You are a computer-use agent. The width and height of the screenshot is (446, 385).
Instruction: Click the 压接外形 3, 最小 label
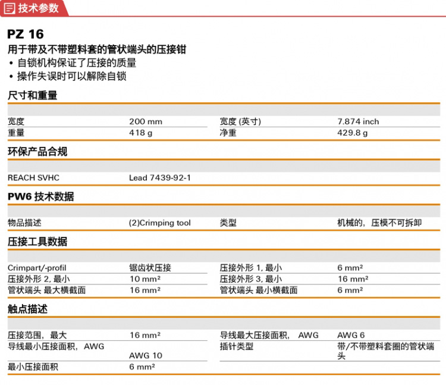[x=250, y=279]
